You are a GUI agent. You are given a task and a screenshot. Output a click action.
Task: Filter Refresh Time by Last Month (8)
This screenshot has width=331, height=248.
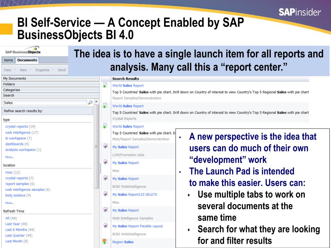[x=16, y=241]
